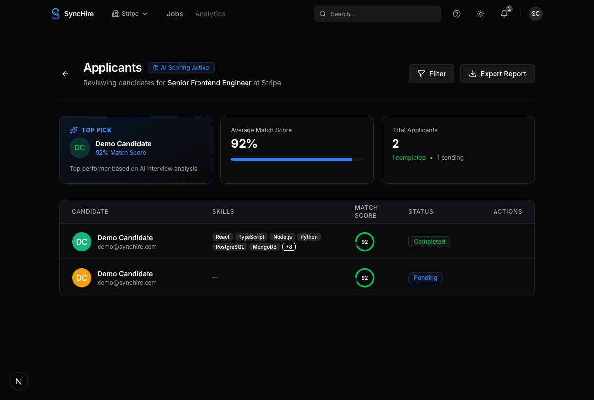Click the Export Report button
This screenshot has height=400, width=594.
click(497, 73)
